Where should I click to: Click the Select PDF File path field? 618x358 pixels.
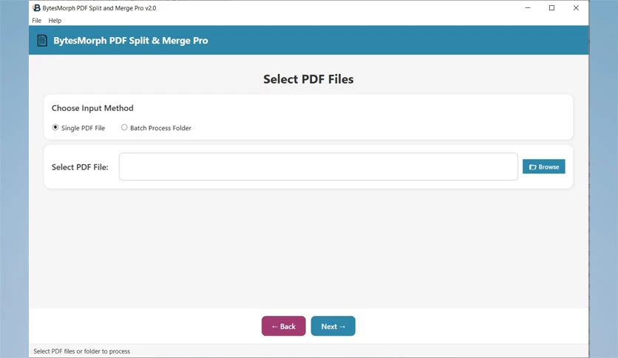point(319,166)
